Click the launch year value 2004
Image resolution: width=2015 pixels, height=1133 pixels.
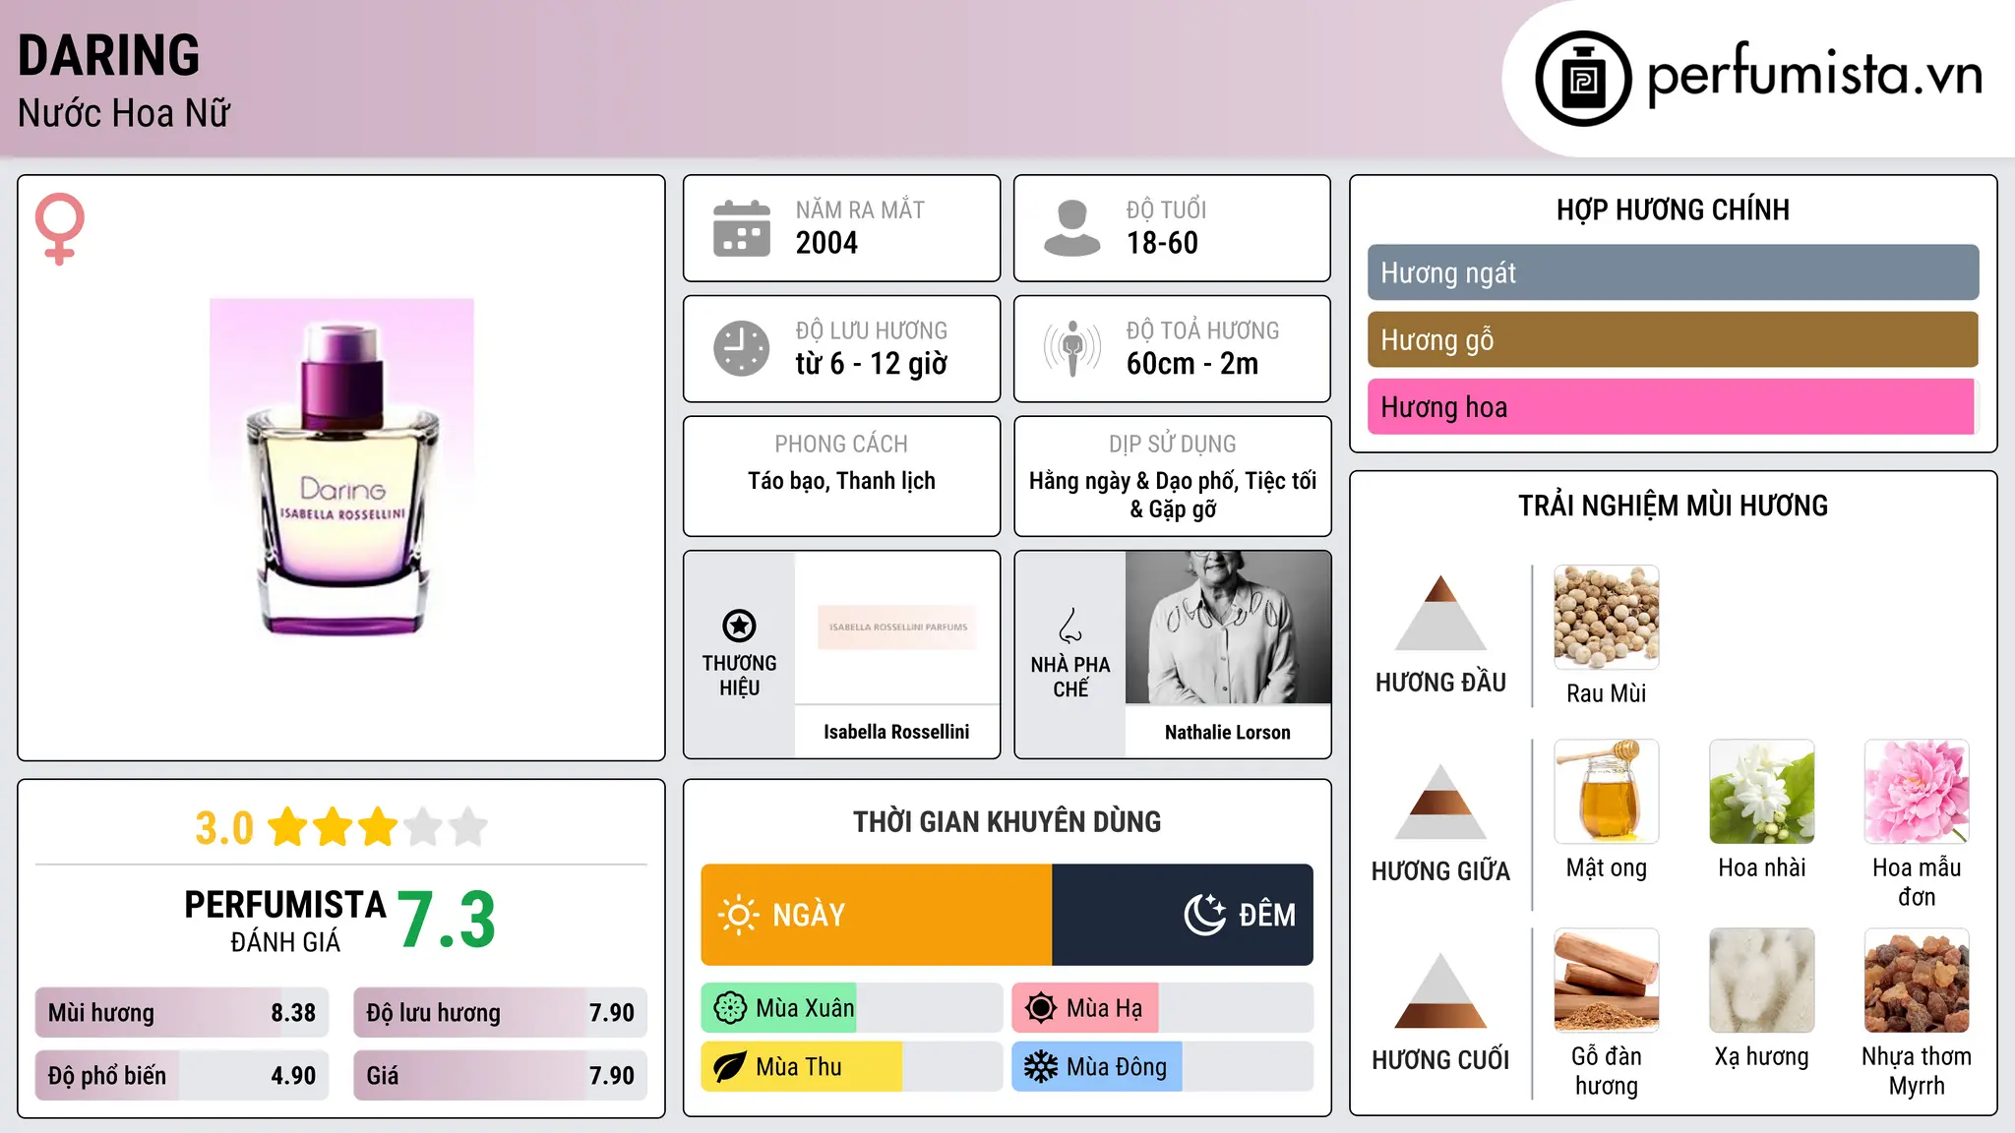826,243
